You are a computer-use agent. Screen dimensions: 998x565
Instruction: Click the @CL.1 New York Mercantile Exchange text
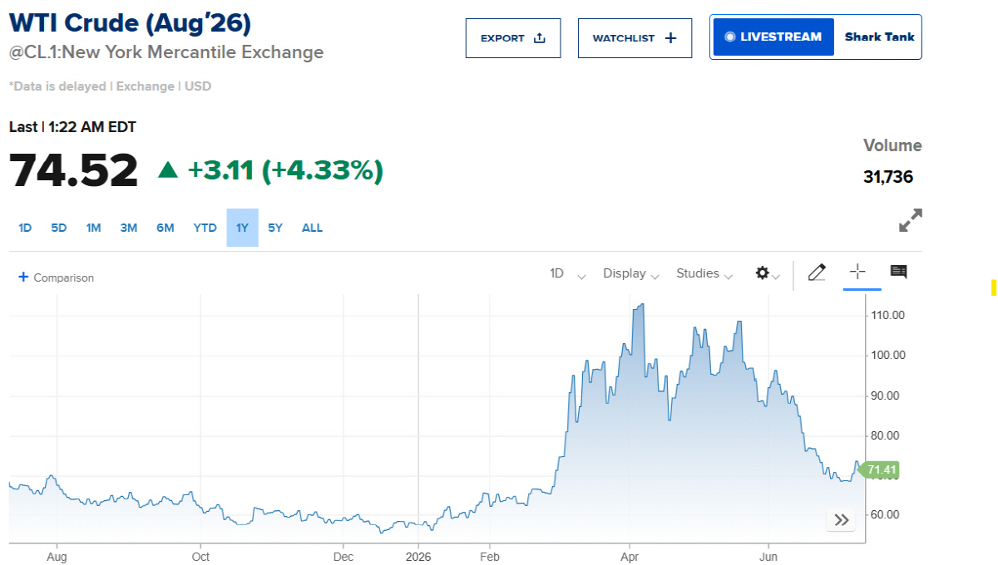click(166, 52)
